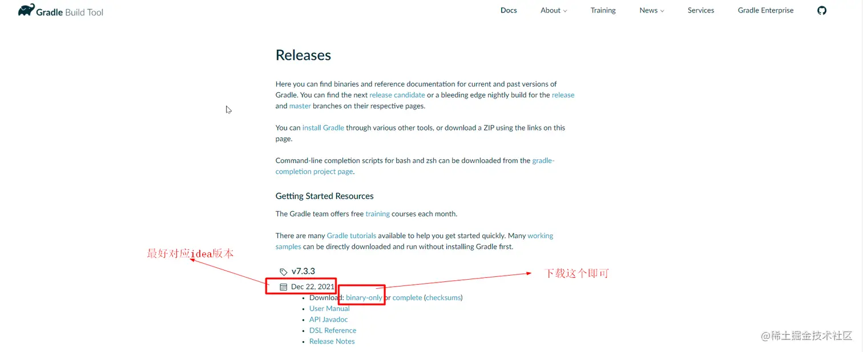Image resolution: width=863 pixels, height=352 pixels.
Task: Open the DSL Reference link
Action: tap(333, 330)
